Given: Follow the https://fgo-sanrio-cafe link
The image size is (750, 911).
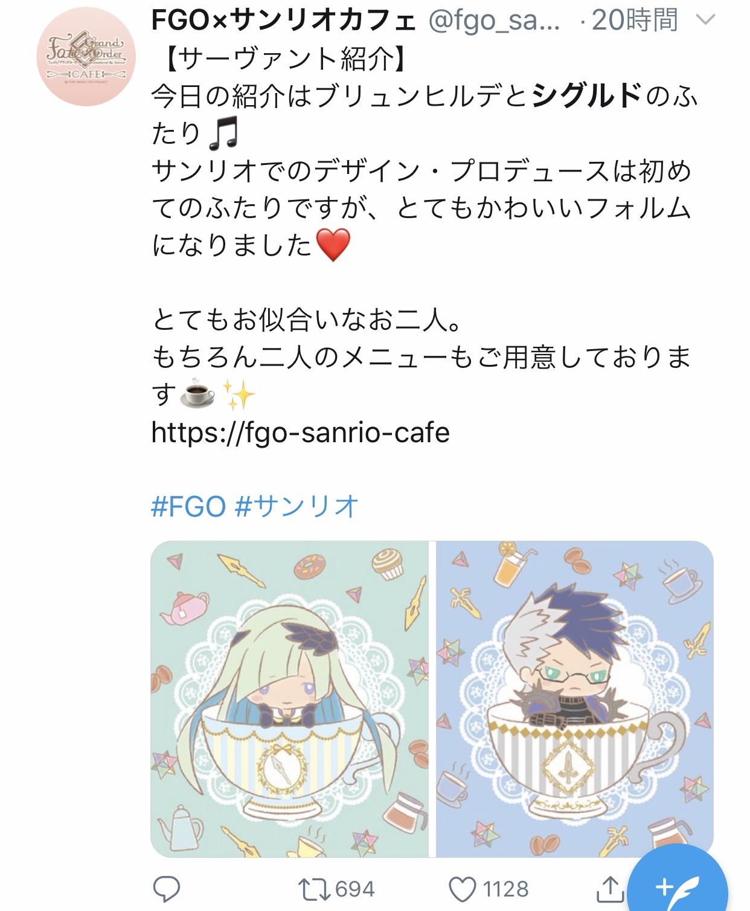Looking at the screenshot, I should point(301,433).
